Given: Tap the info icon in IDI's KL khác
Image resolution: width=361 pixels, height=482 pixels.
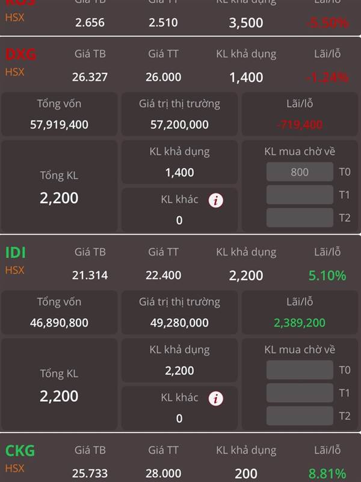Looking at the screenshot, I should pyautogui.click(x=216, y=399).
